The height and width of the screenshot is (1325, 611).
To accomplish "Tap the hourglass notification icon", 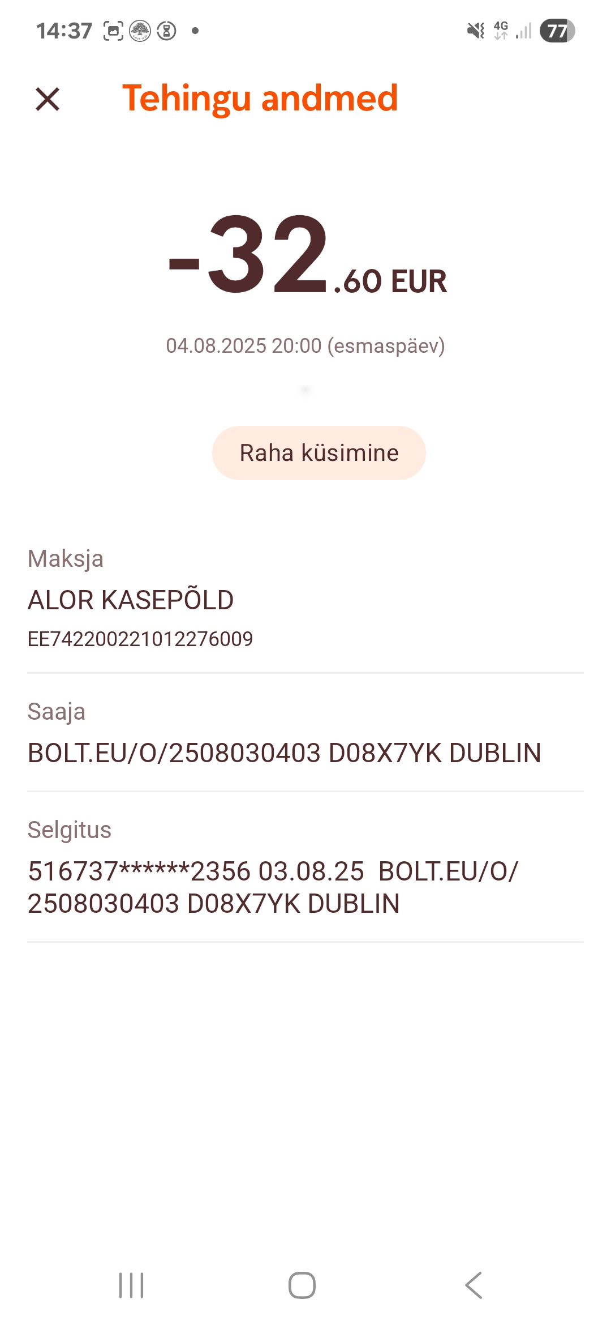I will point(166,31).
